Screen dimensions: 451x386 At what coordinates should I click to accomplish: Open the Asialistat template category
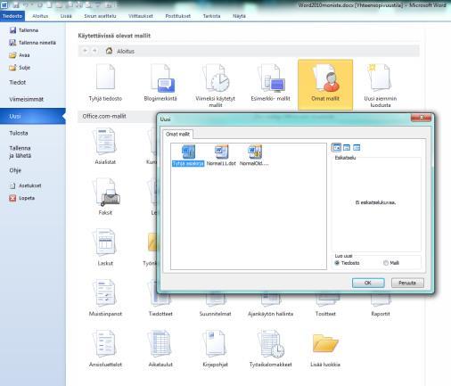105,146
